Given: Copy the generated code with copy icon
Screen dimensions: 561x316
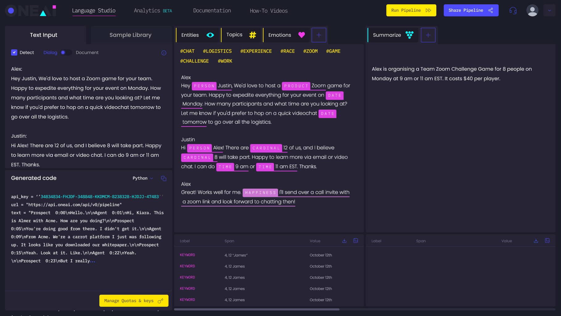Looking at the screenshot, I should click(164, 178).
